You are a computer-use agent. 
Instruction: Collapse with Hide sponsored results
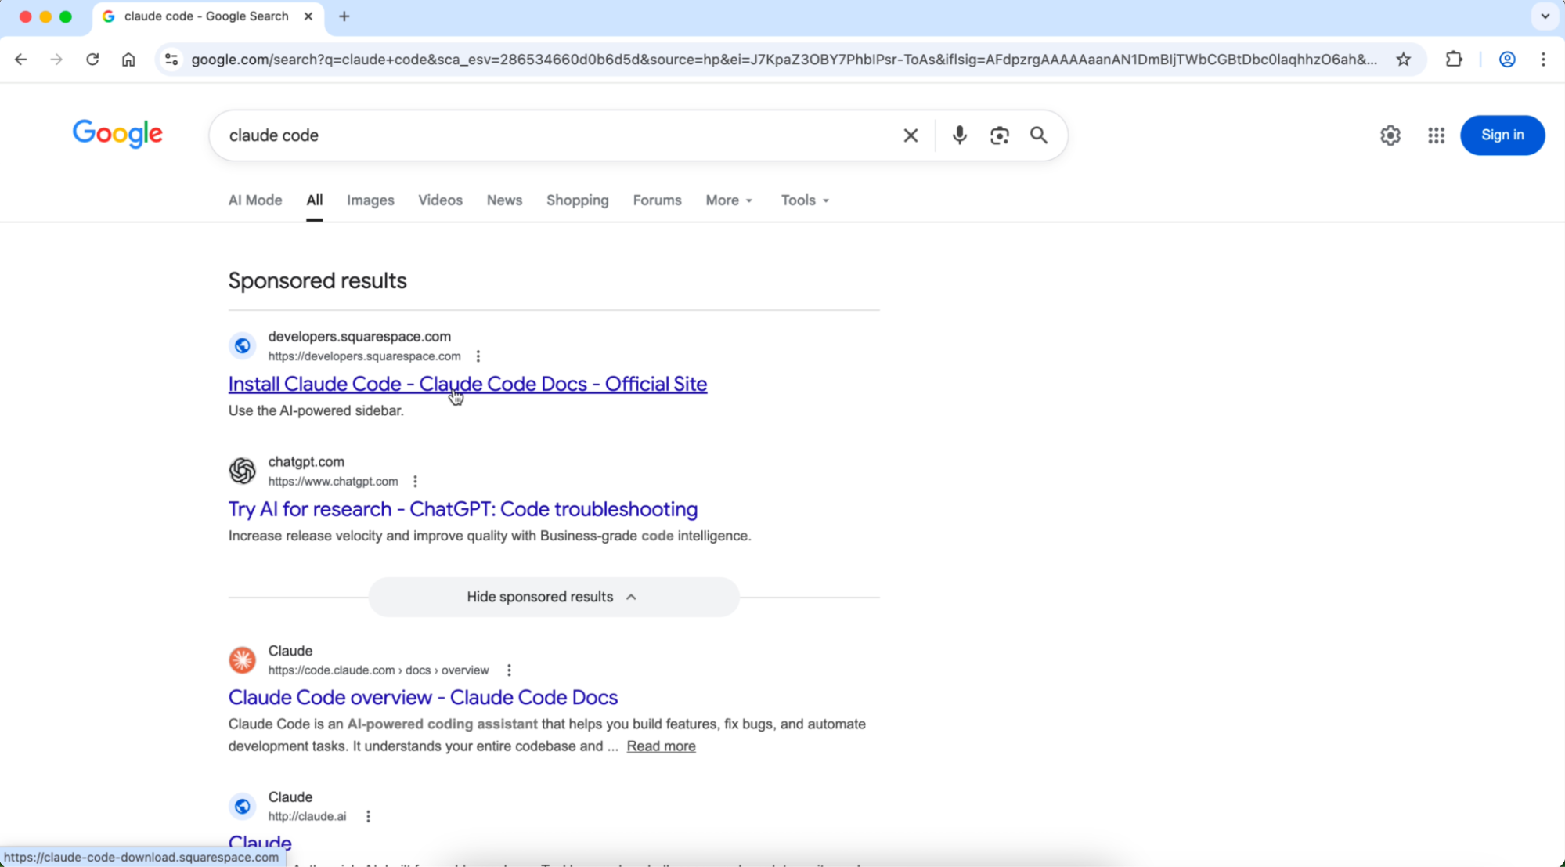click(x=553, y=597)
